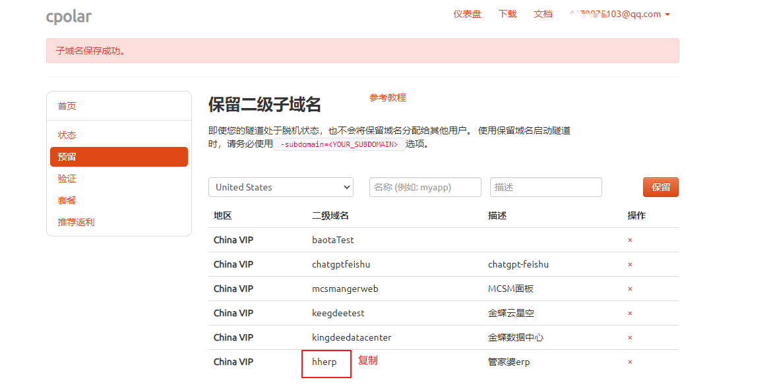Remove the chatgptfeishu subdomain entry
This screenshot has height=392, width=775.
click(630, 264)
